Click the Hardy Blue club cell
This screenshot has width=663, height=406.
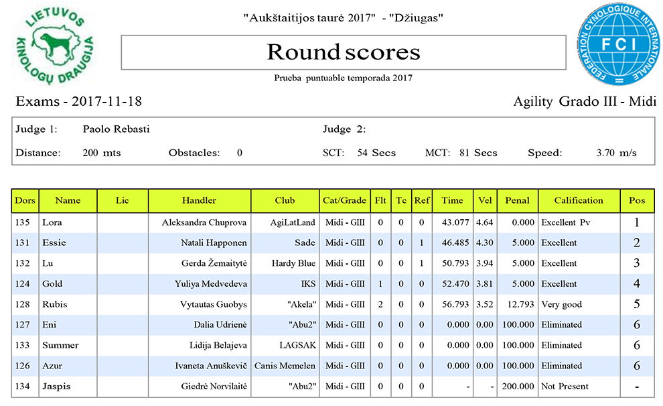[293, 263]
